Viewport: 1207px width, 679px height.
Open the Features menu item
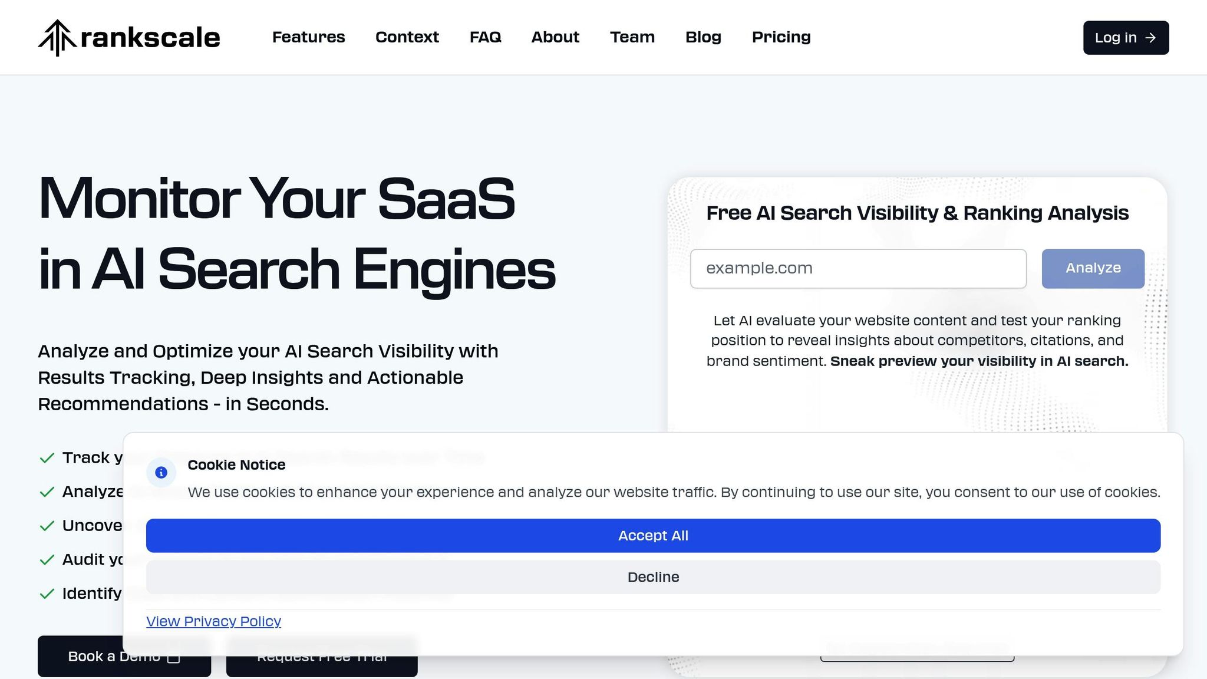coord(308,37)
